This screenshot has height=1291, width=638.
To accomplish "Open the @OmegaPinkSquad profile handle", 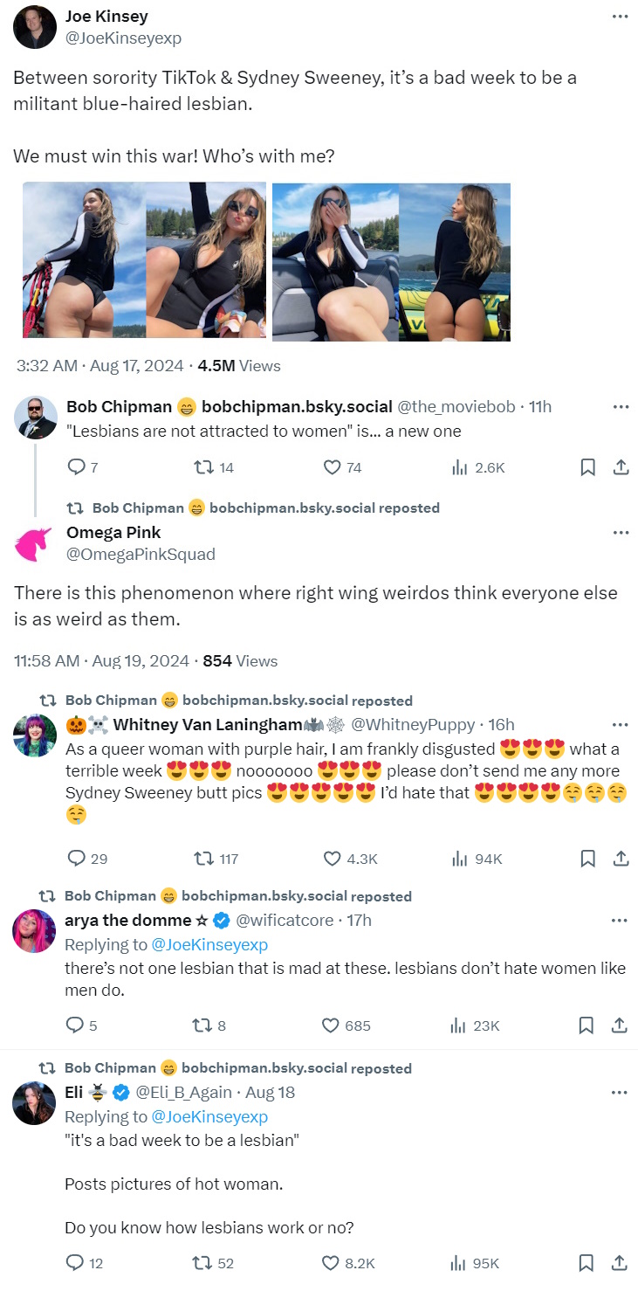I will [x=141, y=555].
